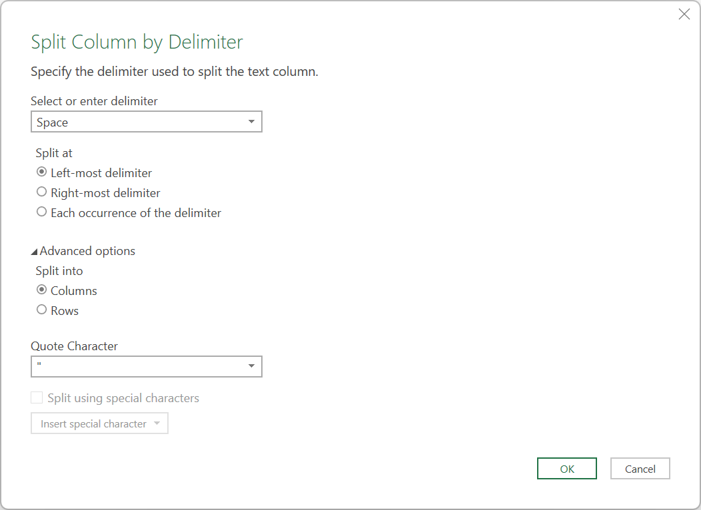Keep split into Columns selected
The height and width of the screenshot is (510, 701).
click(41, 290)
